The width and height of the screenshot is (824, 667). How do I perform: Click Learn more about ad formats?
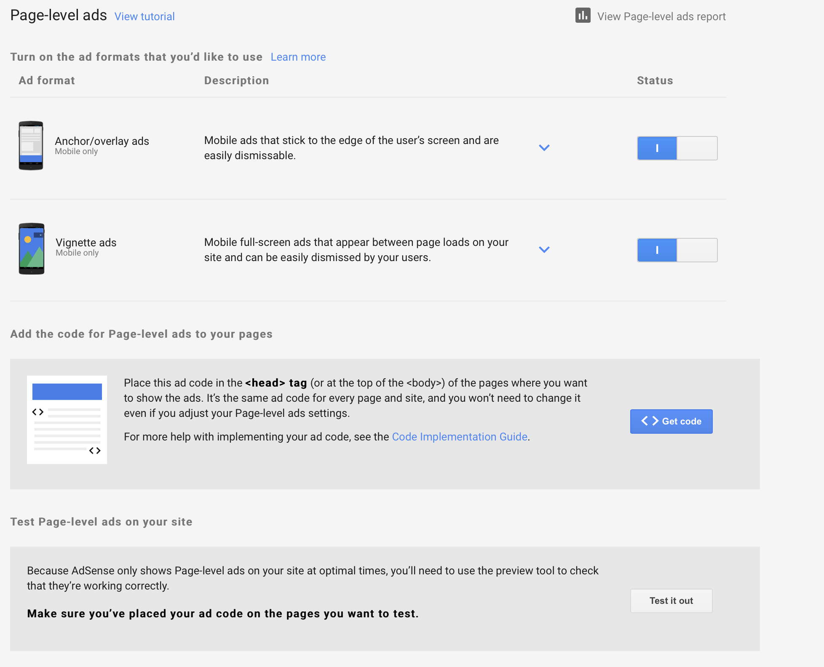pos(298,57)
